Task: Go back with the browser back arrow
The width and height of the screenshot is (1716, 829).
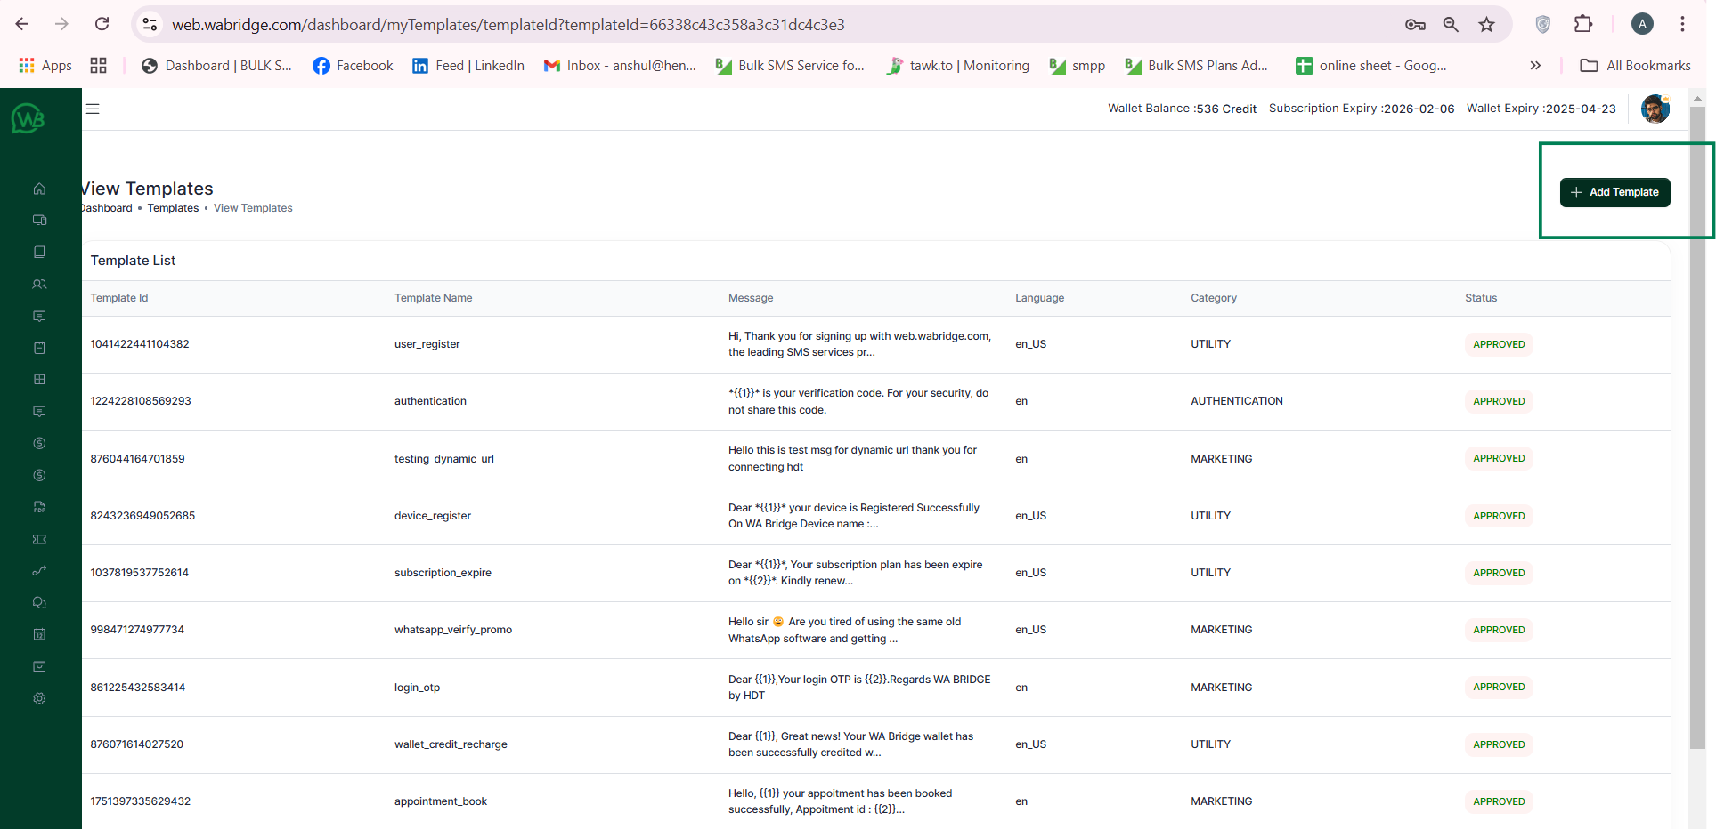Action: 22,24
